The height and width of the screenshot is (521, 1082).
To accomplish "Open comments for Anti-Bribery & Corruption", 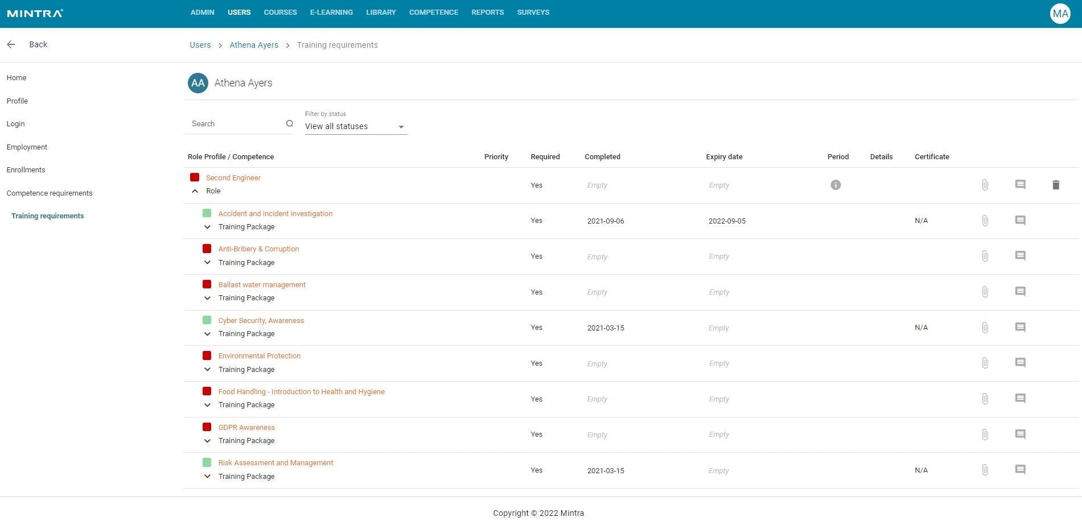I will [x=1020, y=256].
